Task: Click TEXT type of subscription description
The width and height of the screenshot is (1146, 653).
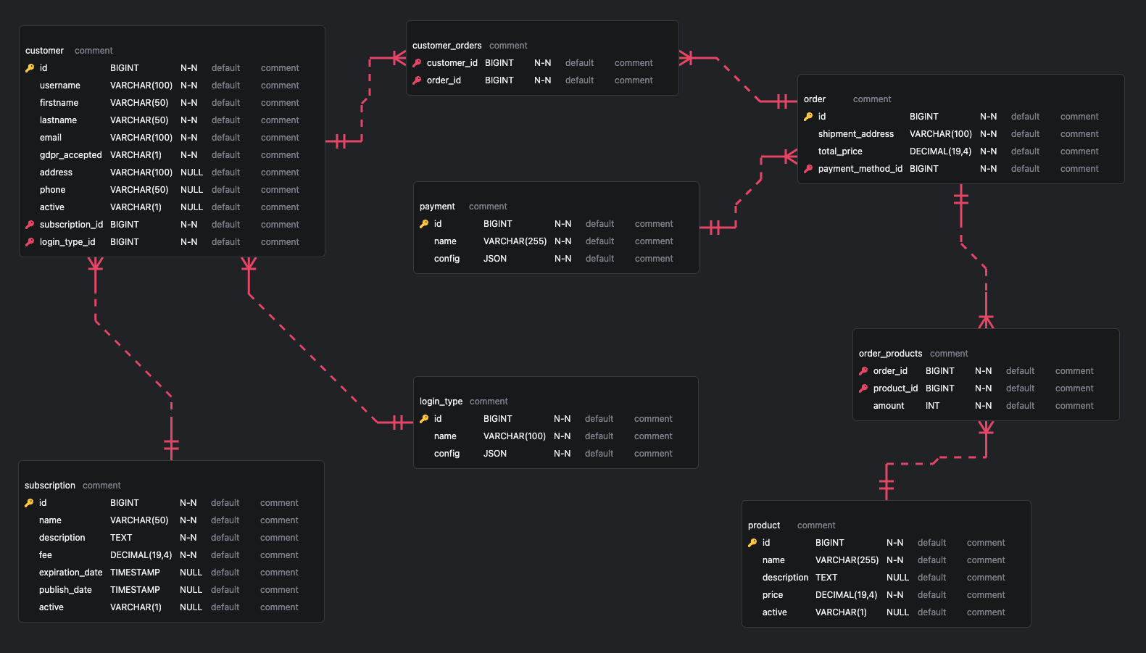Action: [121, 538]
